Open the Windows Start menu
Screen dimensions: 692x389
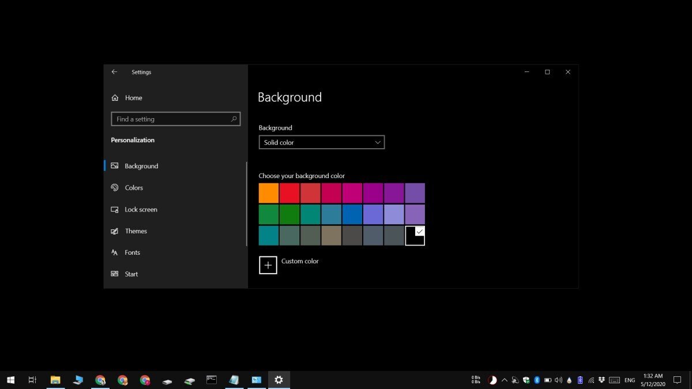coord(10,380)
